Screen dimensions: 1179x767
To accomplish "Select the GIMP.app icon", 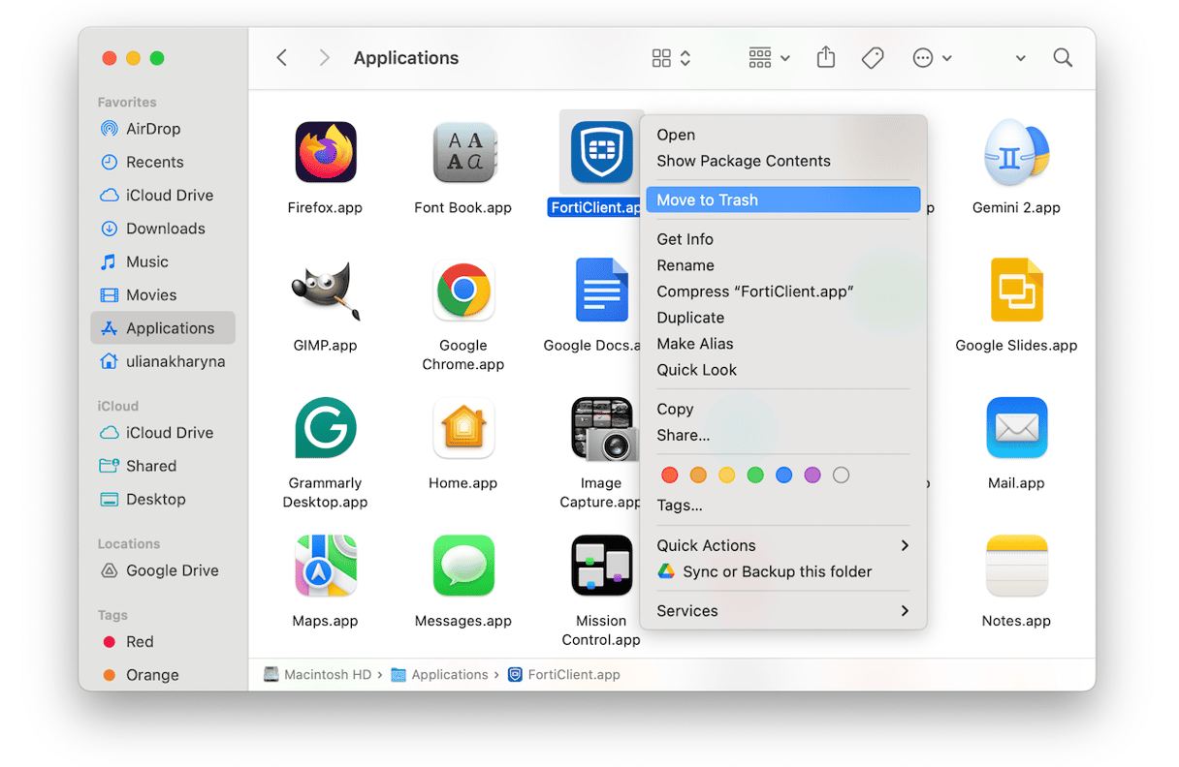I will 325,291.
